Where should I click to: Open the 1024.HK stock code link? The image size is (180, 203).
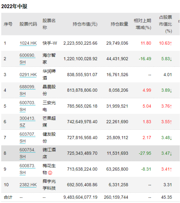(x=28, y=43)
